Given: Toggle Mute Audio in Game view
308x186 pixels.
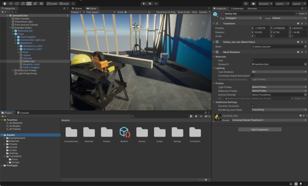Looking at the screenshot, I should (x=184, y=12).
